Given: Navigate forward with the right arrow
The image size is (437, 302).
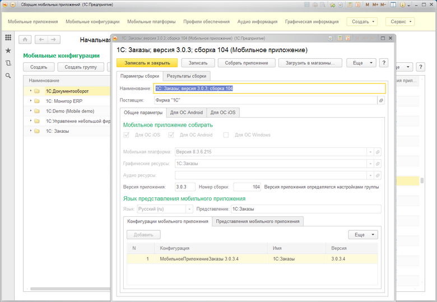Looking at the screenshot, I should (54, 40).
